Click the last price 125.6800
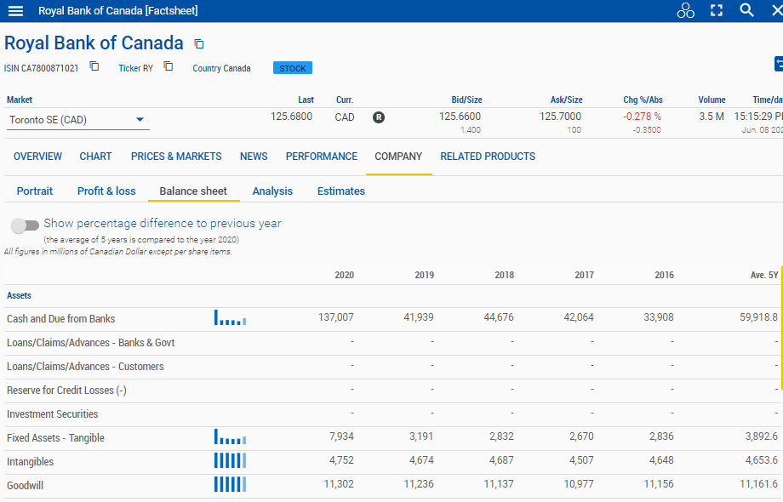This screenshot has width=783, height=502. click(291, 117)
